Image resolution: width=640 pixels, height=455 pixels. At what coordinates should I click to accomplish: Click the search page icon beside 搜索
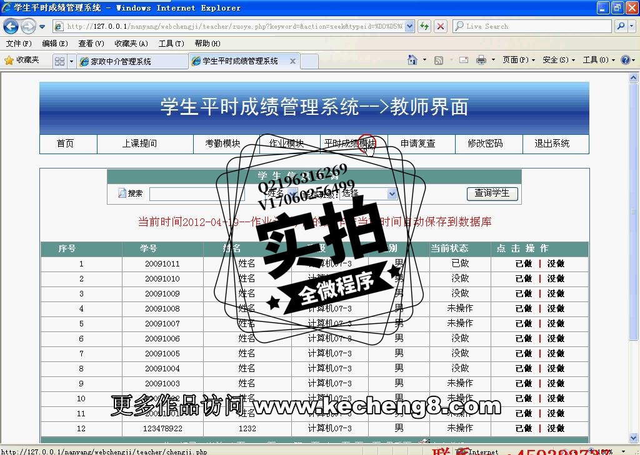122,193
